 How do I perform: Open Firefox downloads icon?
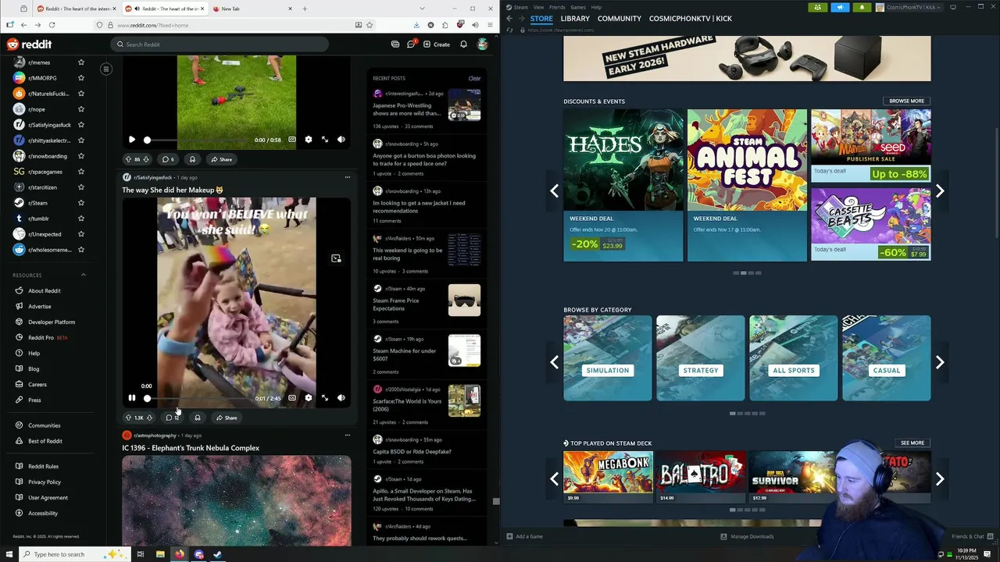pos(416,25)
